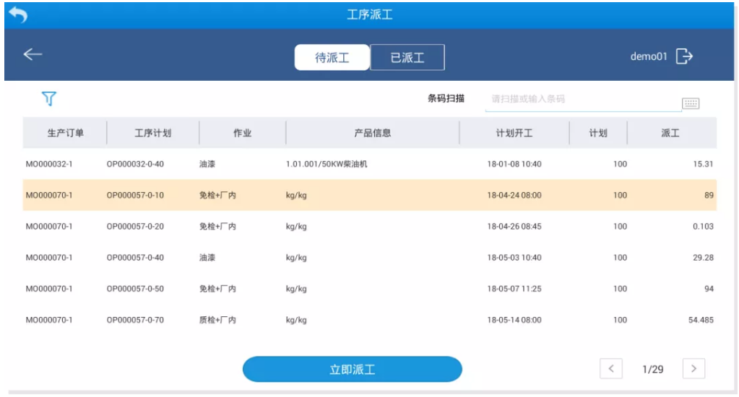Click the curved undo arrow in title bar
This screenshot has height=397, width=739.
coord(18,14)
